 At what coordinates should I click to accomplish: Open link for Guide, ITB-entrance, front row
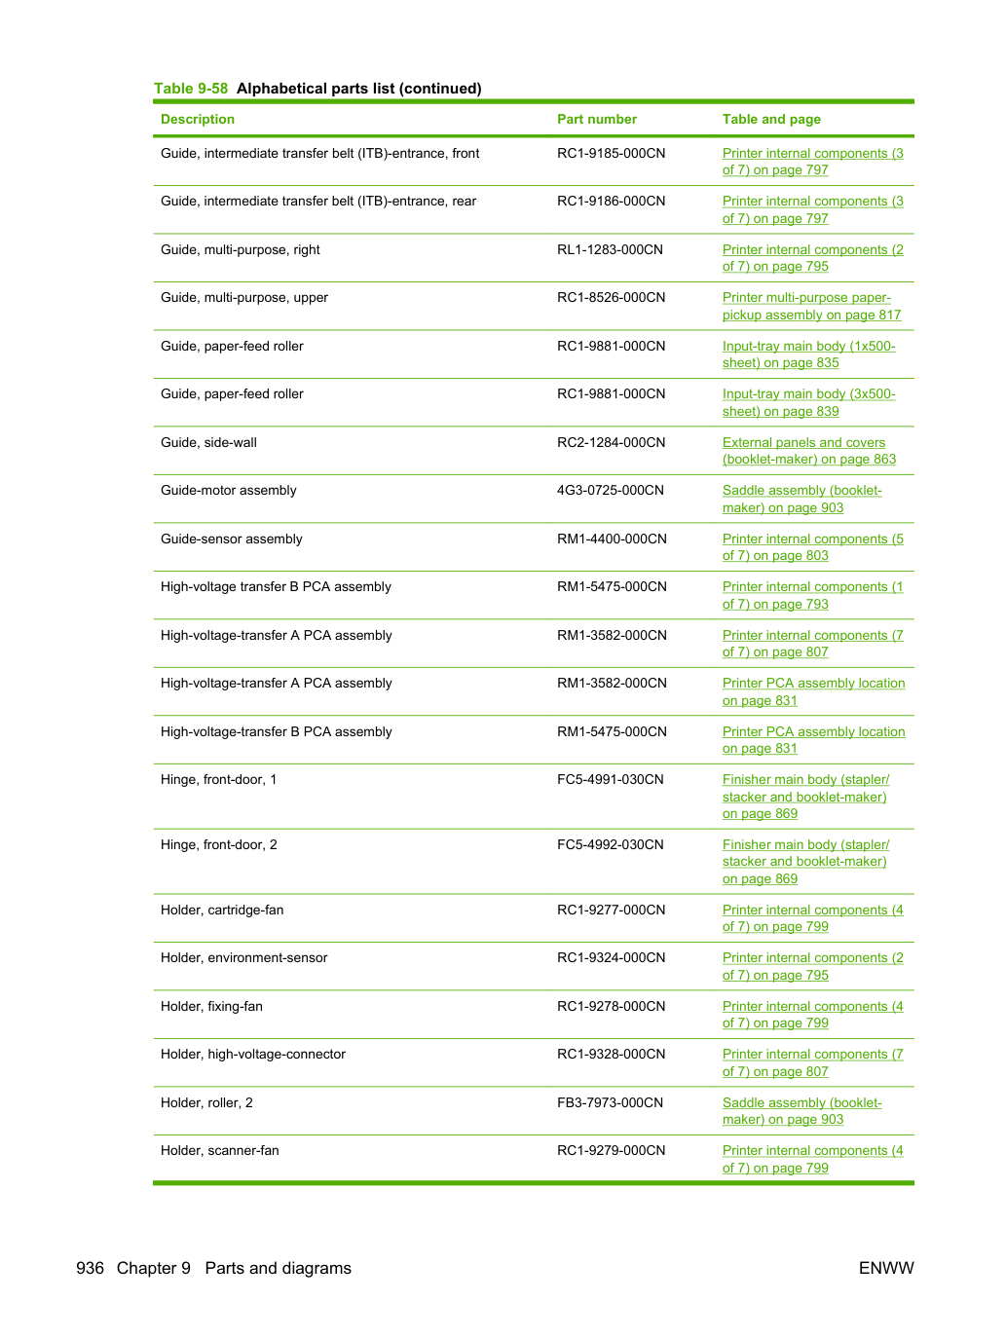pyautogui.click(x=813, y=162)
